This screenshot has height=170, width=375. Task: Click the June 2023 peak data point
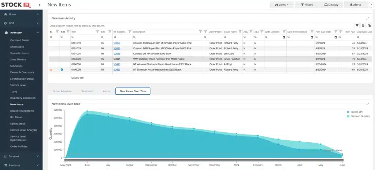coord(87,111)
